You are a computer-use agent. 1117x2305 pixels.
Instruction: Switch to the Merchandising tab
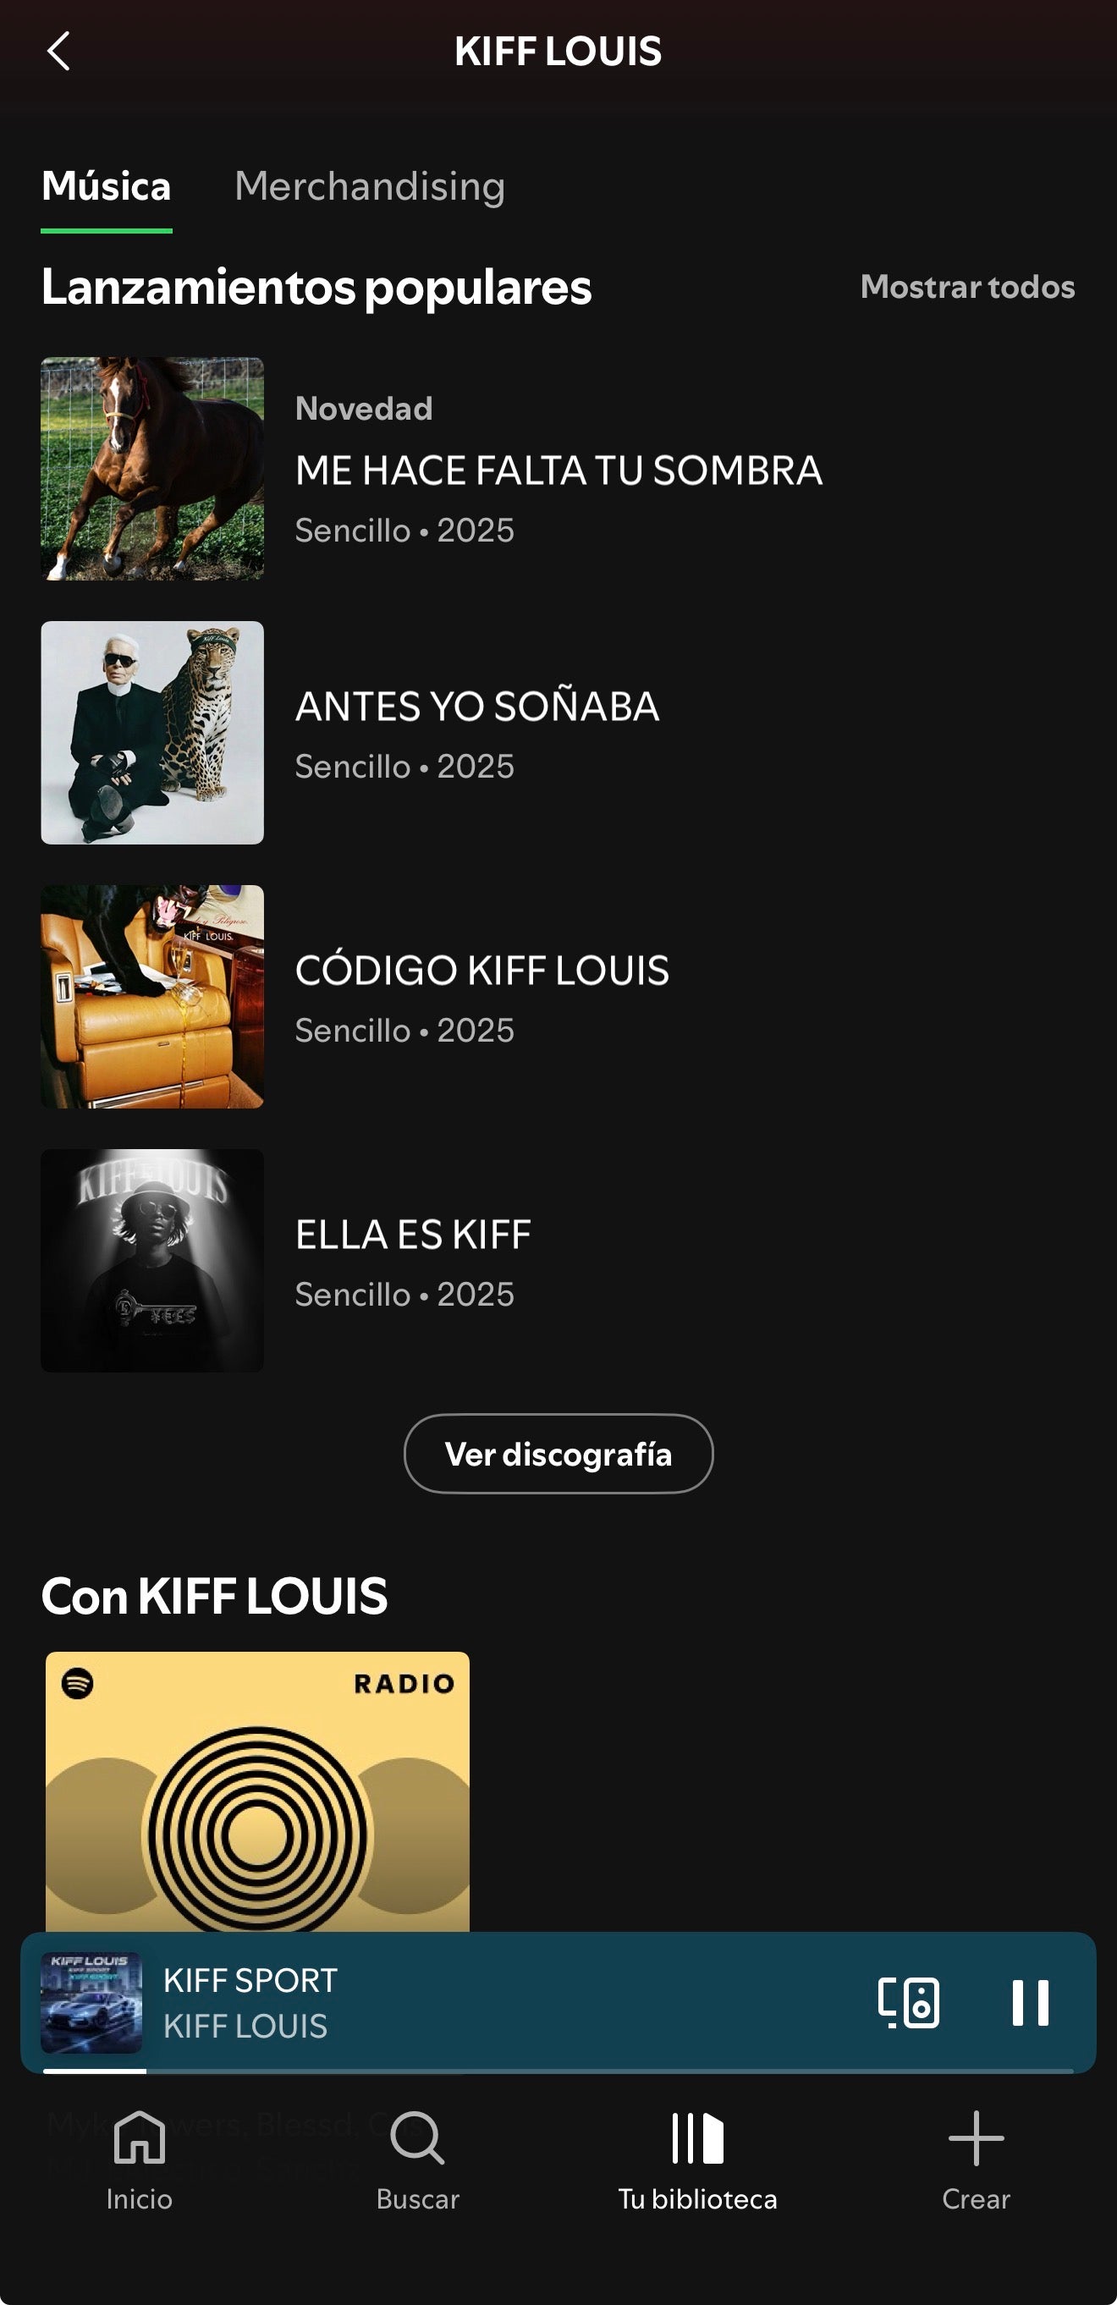(370, 187)
